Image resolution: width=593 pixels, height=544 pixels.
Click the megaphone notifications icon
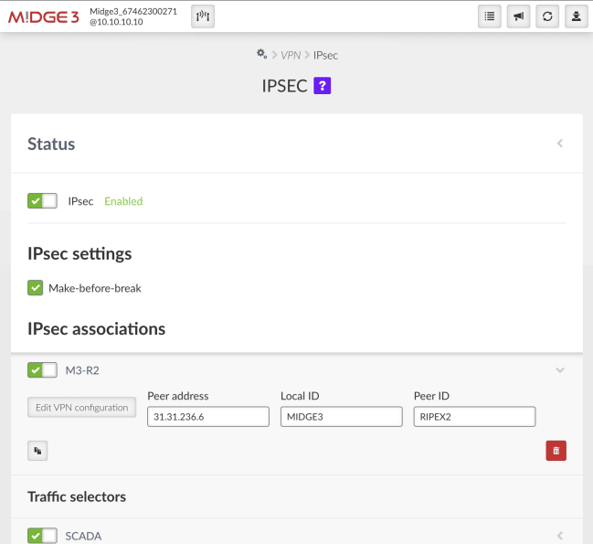[x=518, y=16]
